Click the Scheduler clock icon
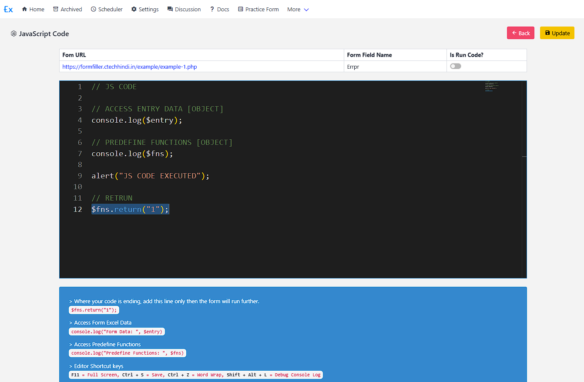The image size is (584, 382). click(x=94, y=9)
